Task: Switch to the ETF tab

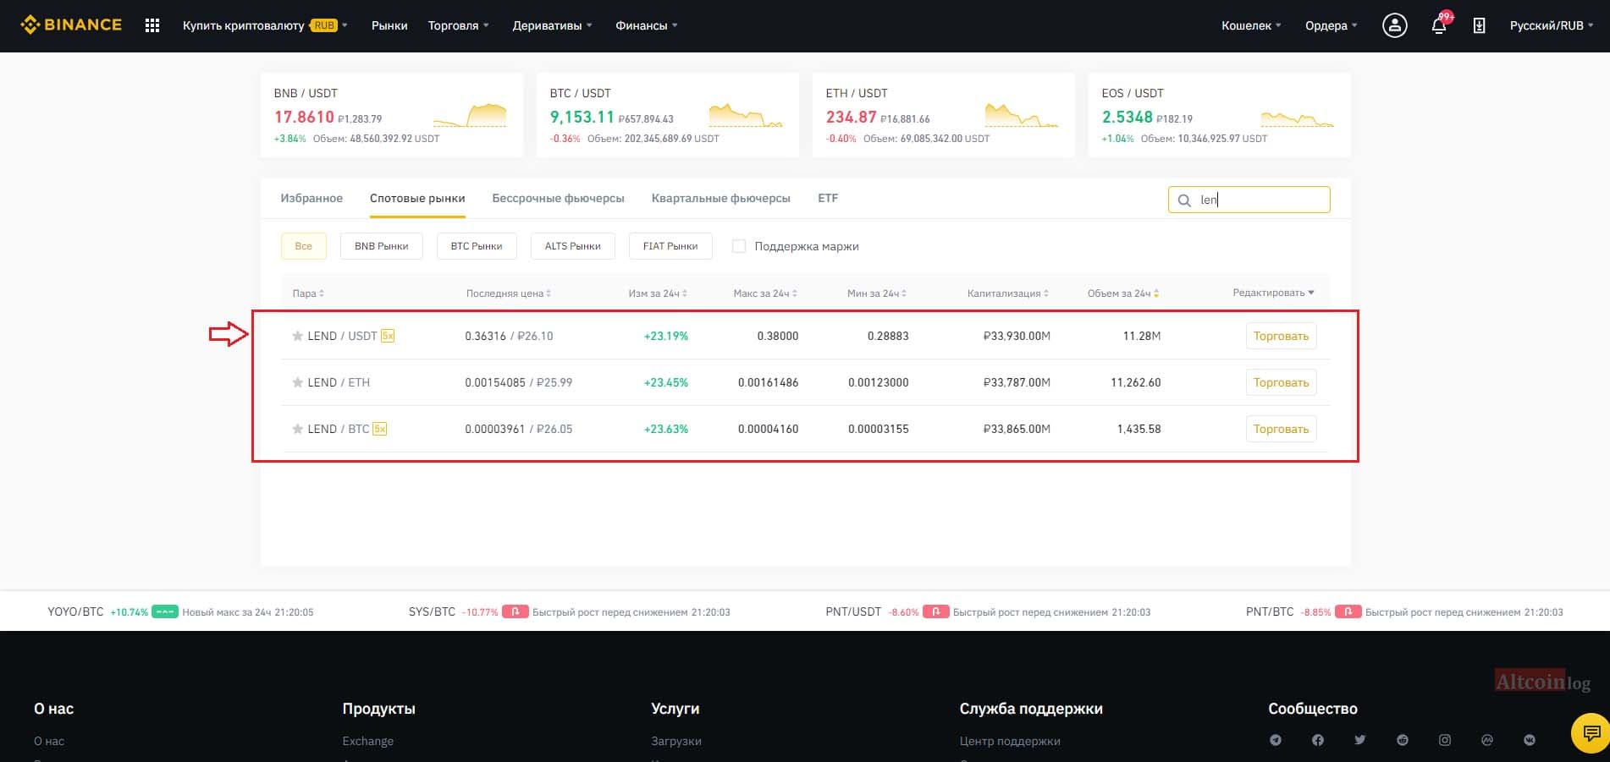Action: [828, 198]
